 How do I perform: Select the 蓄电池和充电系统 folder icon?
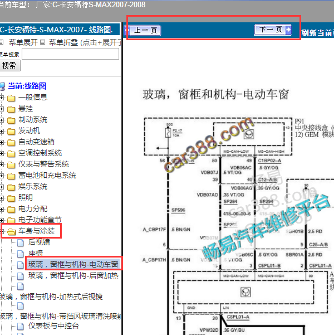coord(11,176)
